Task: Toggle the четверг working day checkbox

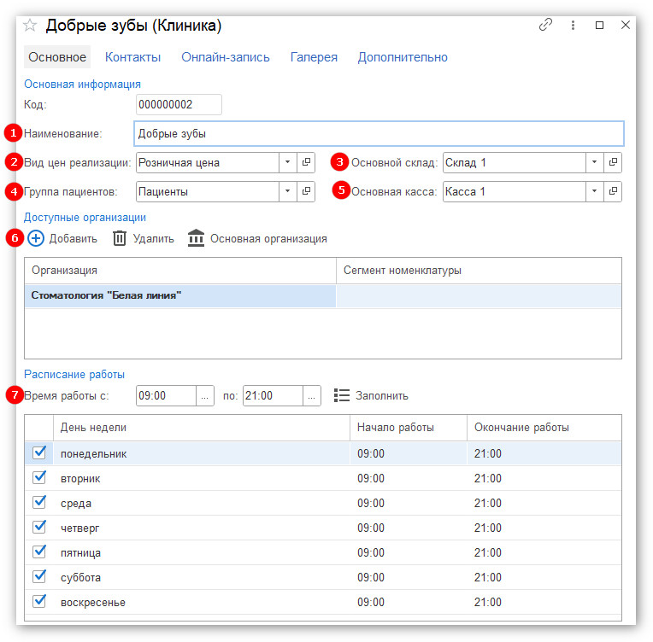Action: tap(39, 527)
